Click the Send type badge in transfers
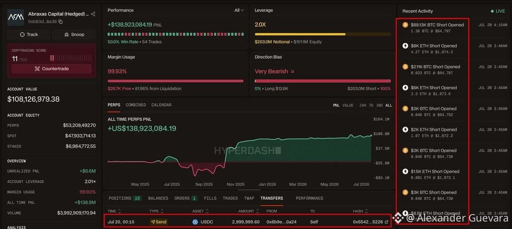 click(158, 222)
